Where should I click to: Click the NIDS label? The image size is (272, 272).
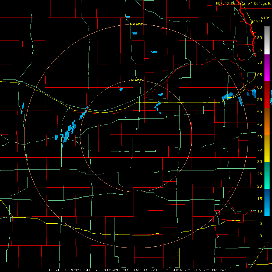266,18
